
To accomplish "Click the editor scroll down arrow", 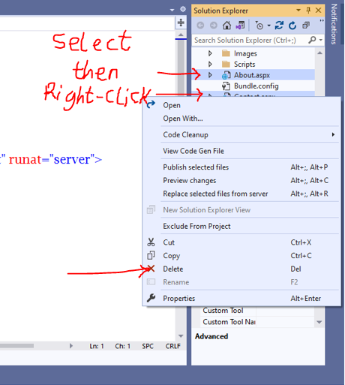I will click(x=181, y=335).
